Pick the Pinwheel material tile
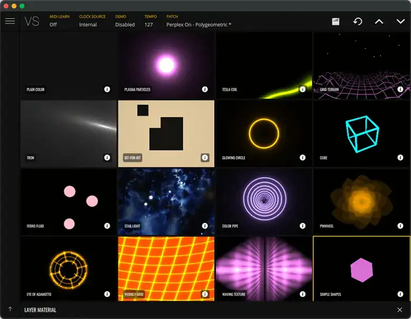This screenshot has width=411, height=319. 361,202
